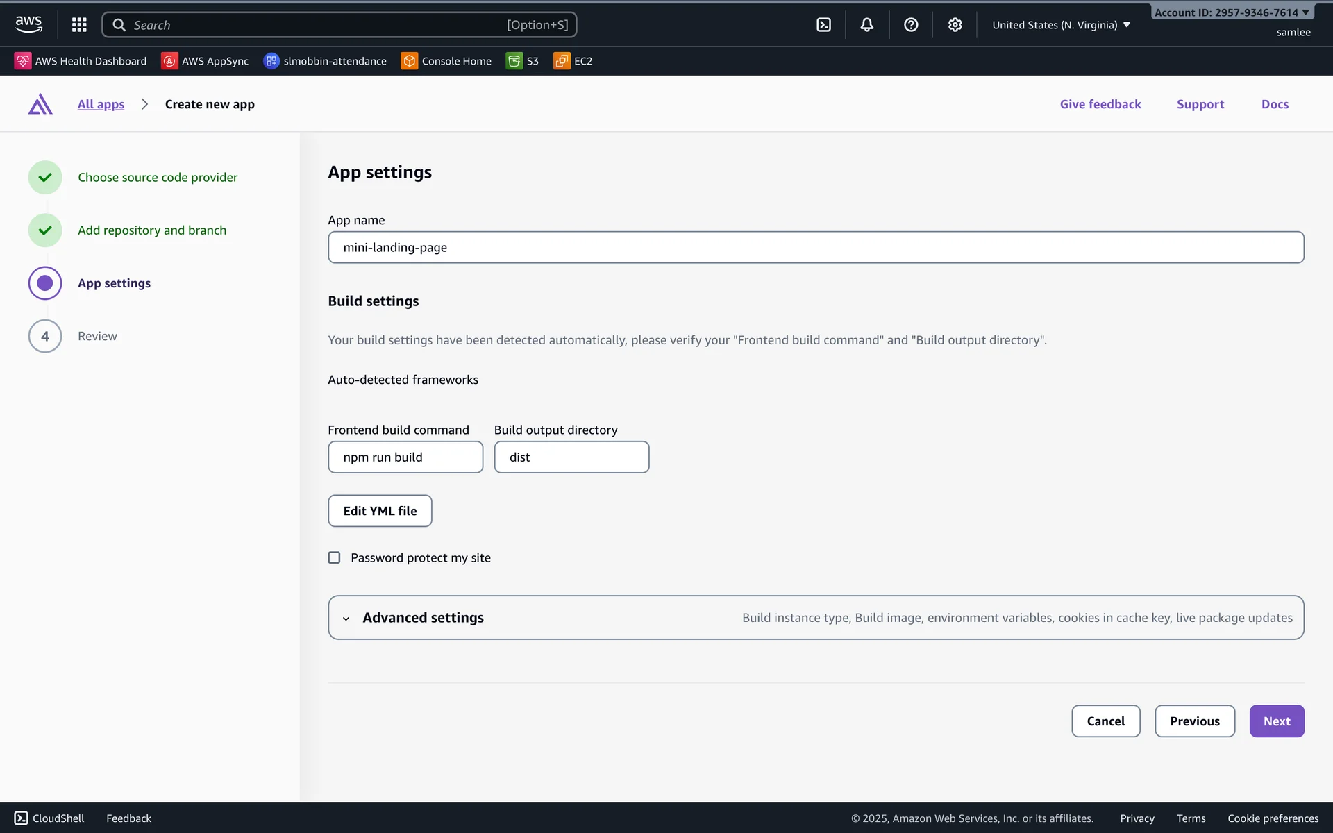Open S3 bookmark shortcut

coord(523,61)
